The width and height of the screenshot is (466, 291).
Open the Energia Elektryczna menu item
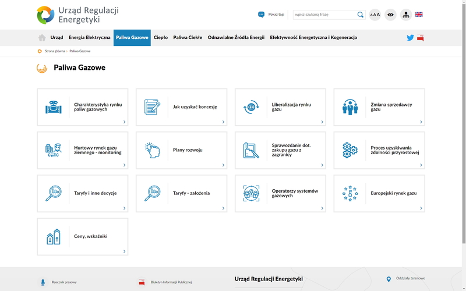click(89, 38)
